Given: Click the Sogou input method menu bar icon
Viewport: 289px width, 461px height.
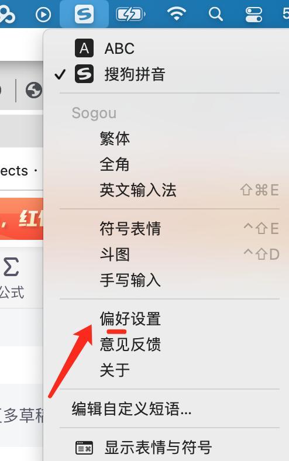Looking at the screenshot, I should click(x=84, y=14).
